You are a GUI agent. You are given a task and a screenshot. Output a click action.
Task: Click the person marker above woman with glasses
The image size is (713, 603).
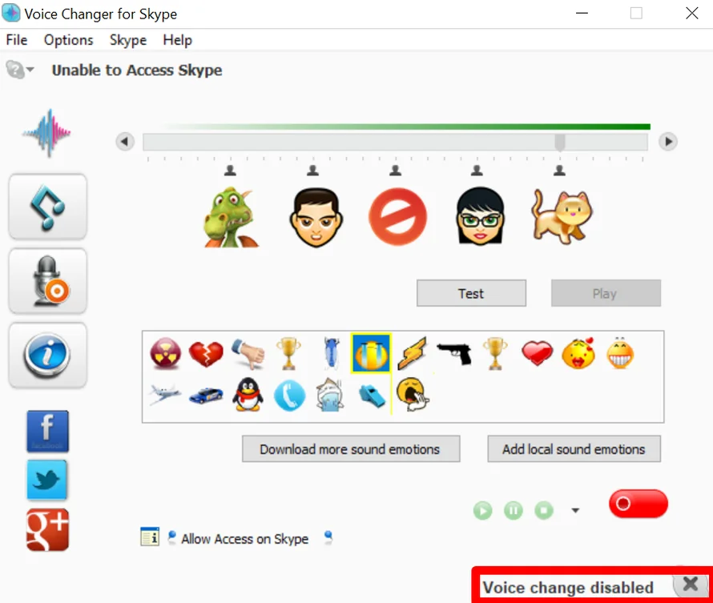coord(477,171)
